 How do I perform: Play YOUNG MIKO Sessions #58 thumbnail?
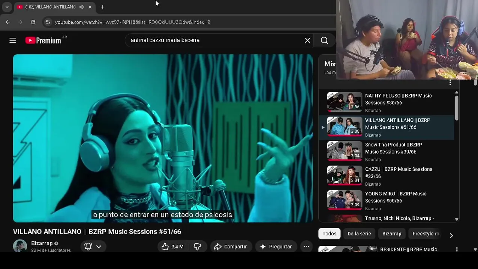pos(345,200)
